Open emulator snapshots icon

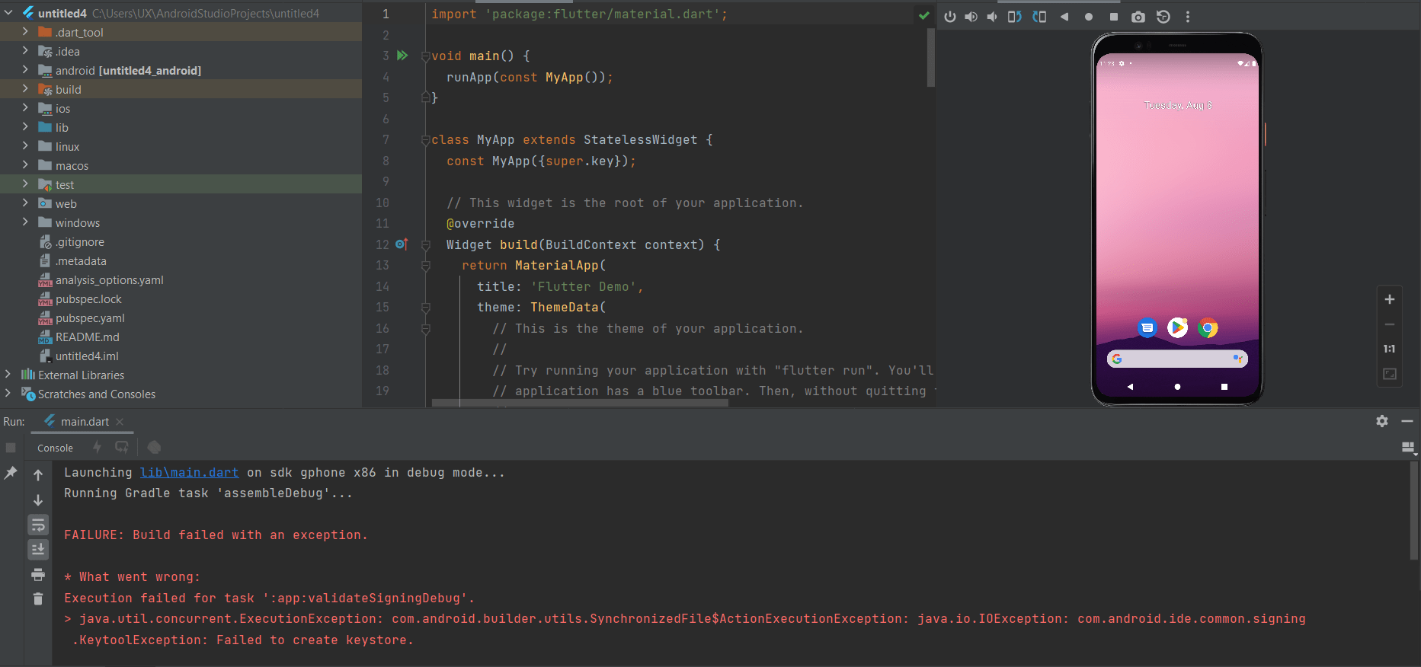pyautogui.click(x=1163, y=17)
